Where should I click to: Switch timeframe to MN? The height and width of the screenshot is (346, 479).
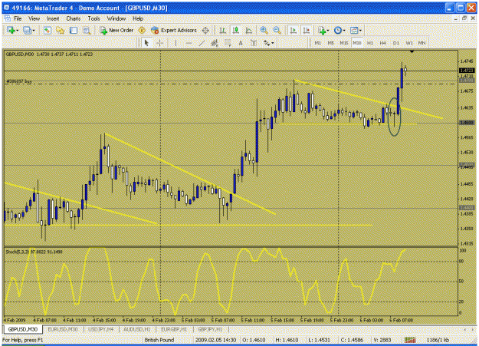[422, 43]
